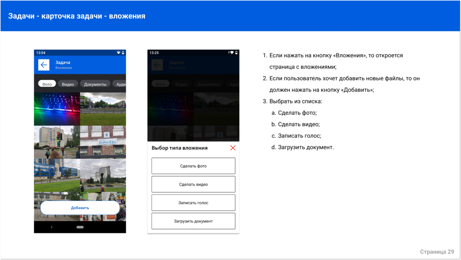Switch to the partially visible Аудио tab
Image resolution: width=461 pixels, height=260 pixels.
119,84
